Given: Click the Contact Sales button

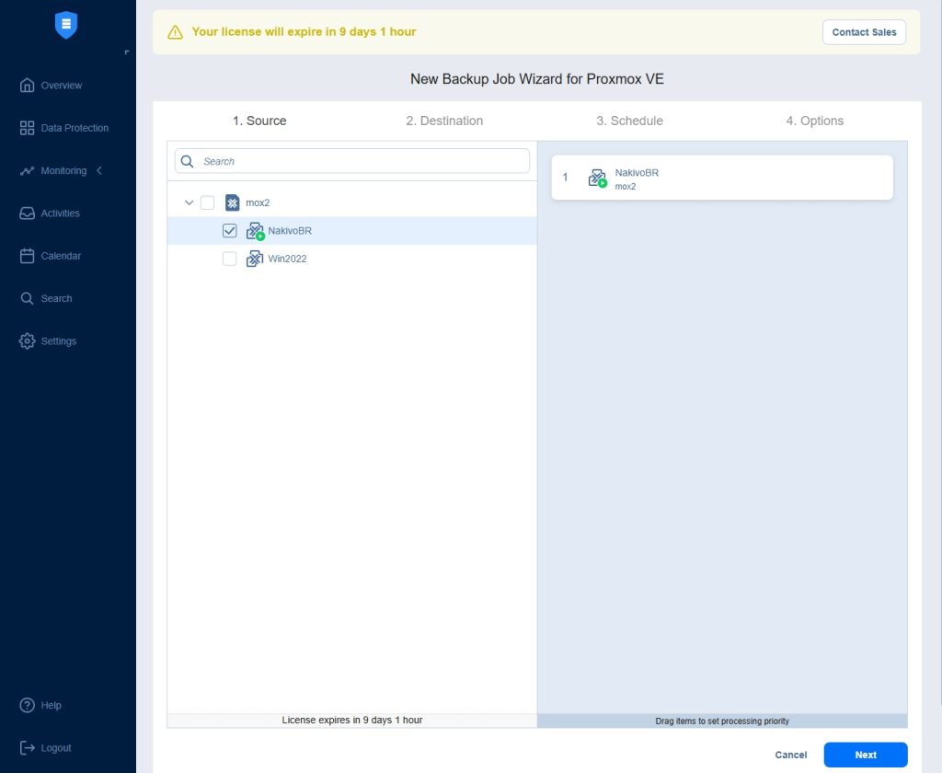Looking at the screenshot, I should 864,32.
